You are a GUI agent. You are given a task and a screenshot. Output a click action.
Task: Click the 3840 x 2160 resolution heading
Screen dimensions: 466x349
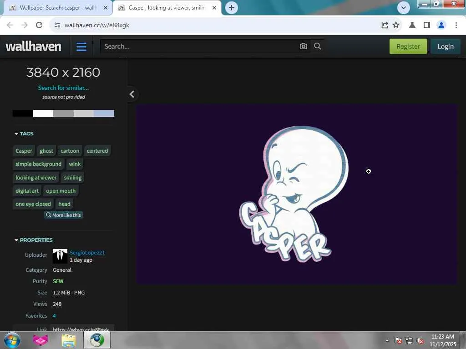[63, 72]
